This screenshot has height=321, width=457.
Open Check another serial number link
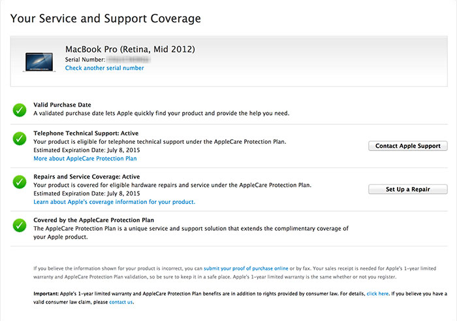point(104,68)
